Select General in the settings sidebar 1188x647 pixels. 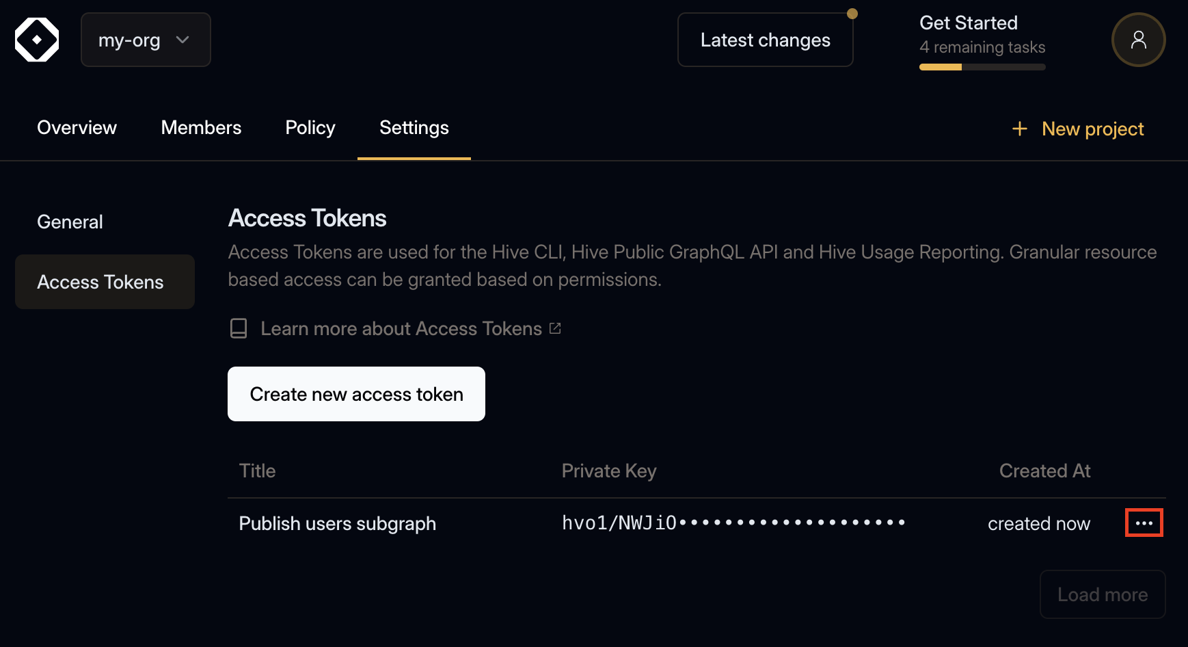click(x=70, y=222)
